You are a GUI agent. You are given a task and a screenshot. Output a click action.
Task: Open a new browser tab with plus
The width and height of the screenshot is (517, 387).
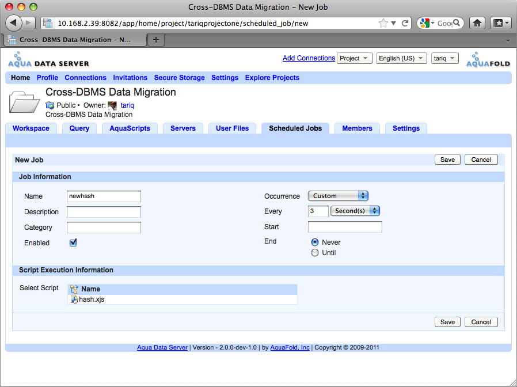[155, 40]
